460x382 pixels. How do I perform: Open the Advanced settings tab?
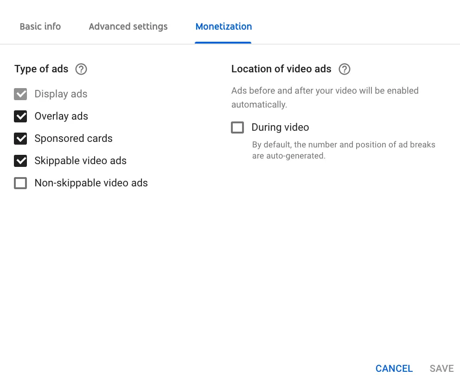click(x=128, y=26)
